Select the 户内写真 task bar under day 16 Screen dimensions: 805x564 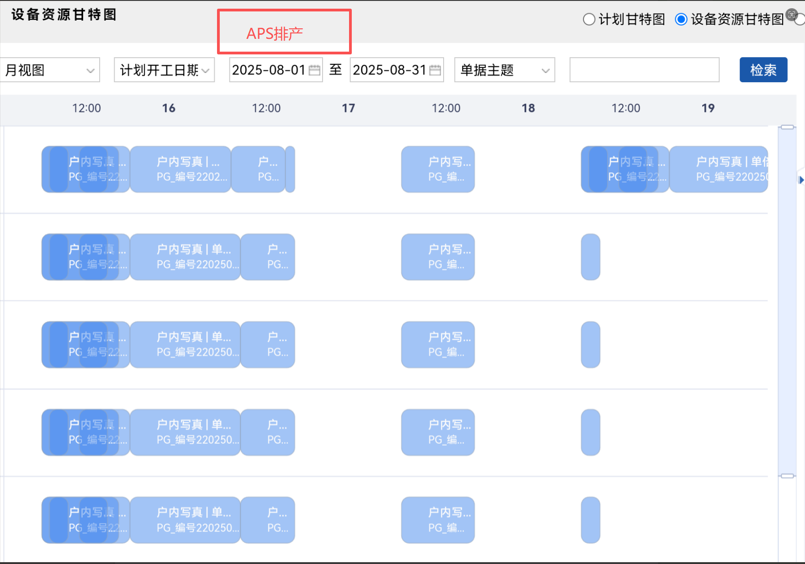pos(180,169)
